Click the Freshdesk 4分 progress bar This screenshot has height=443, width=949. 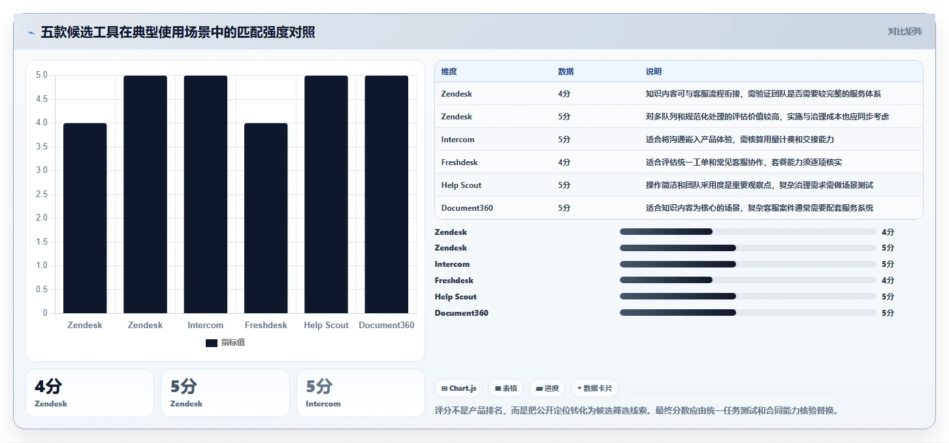pyautogui.click(x=748, y=281)
